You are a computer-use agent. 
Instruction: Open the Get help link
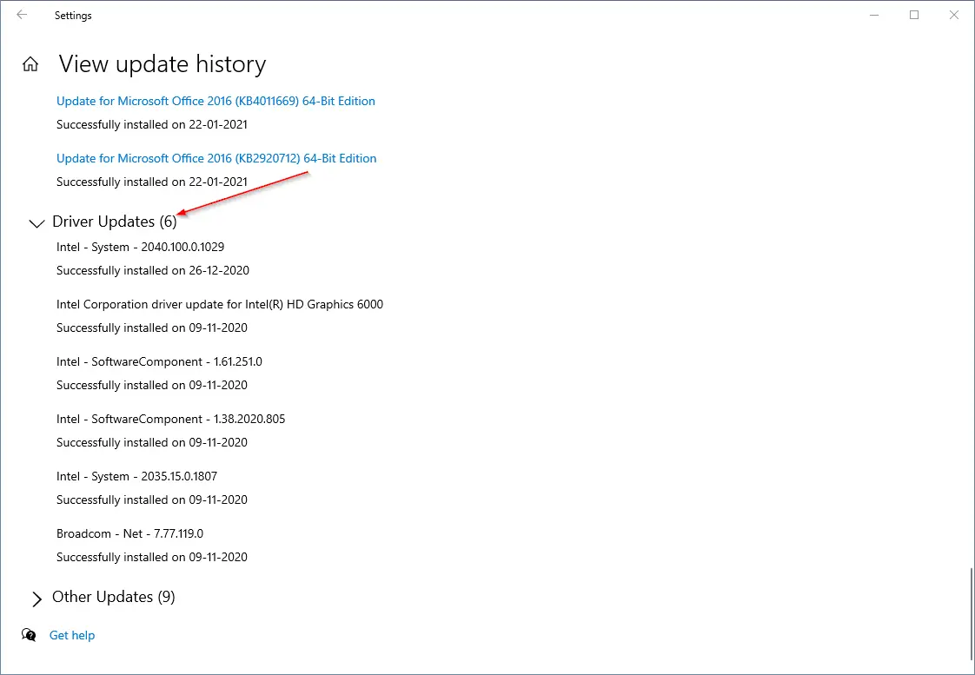point(72,635)
